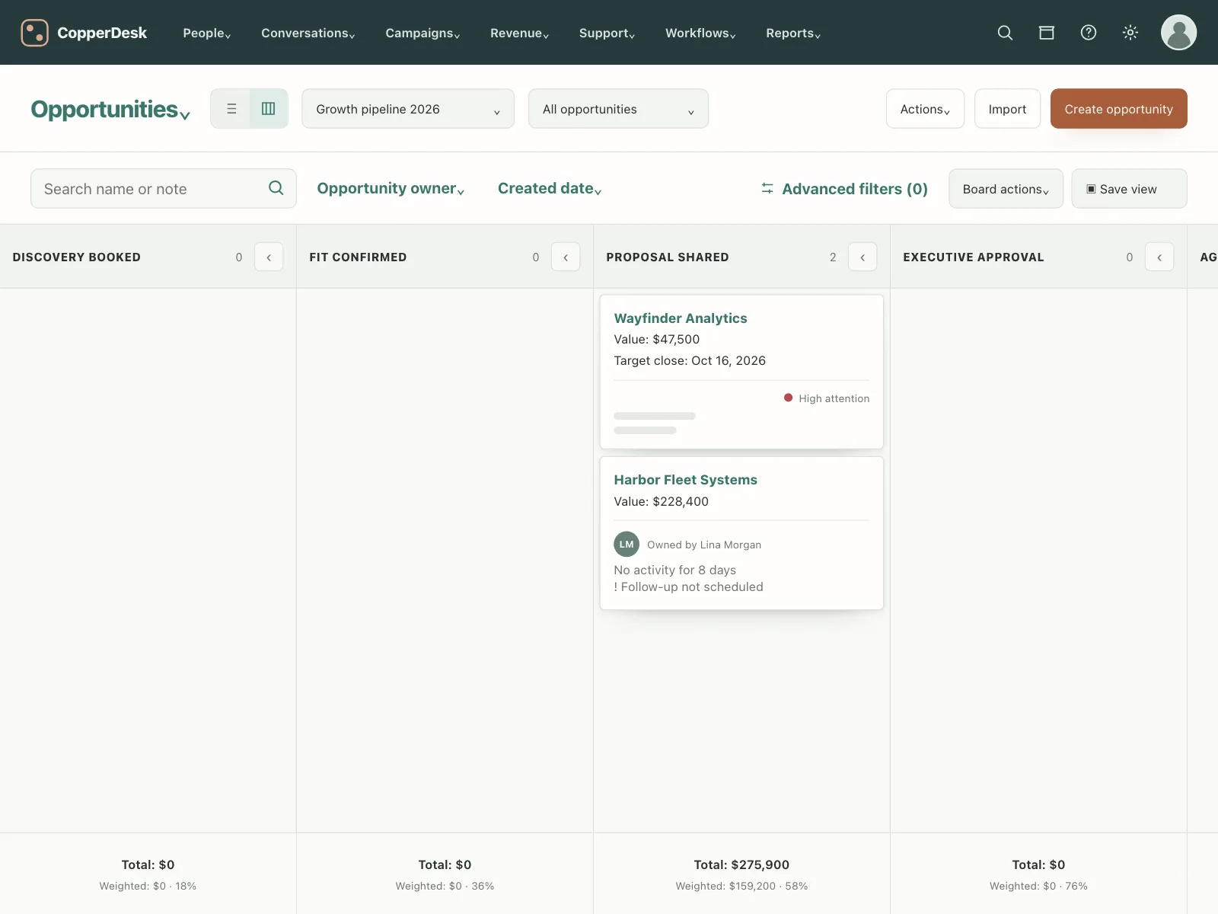Click 'No activity for 8 days' text
This screenshot has width=1218, height=914.
click(675, 570)
